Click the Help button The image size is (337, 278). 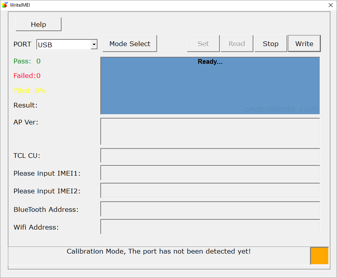38,24
